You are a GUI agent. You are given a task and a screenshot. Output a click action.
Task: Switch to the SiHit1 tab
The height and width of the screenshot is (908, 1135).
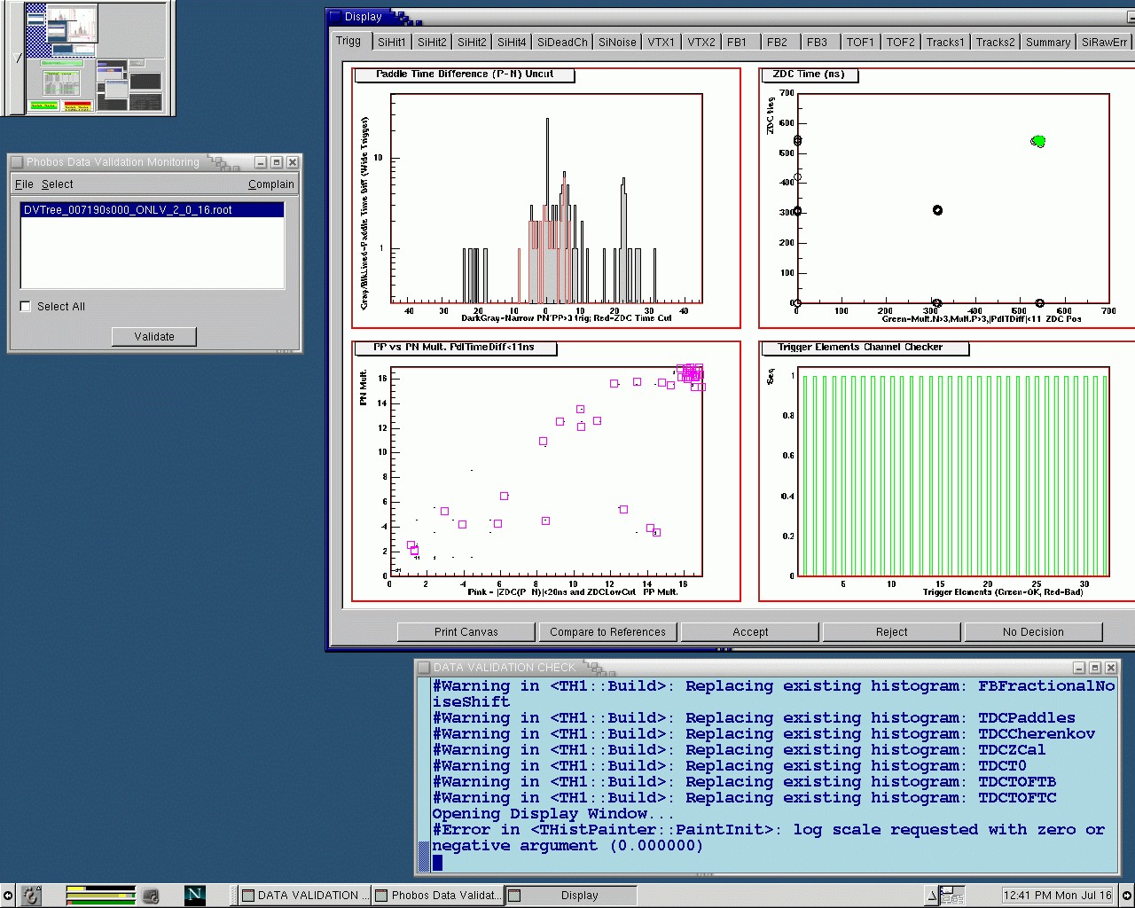click(391, 42)
